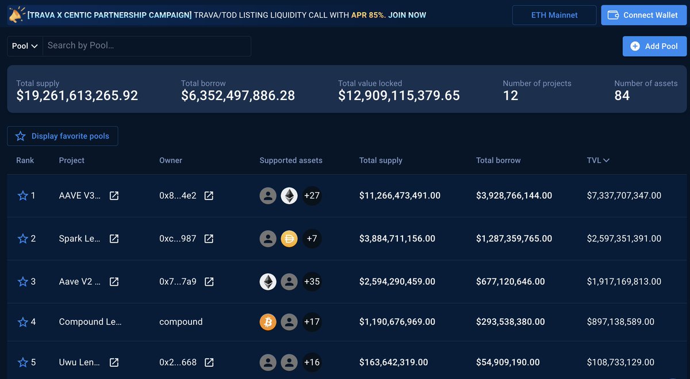Click the Project column header
690x379 pixels.
coord(72,160)
